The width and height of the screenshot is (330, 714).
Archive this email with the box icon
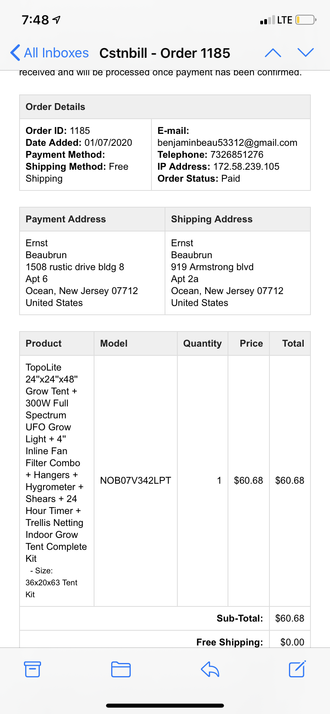32,669
